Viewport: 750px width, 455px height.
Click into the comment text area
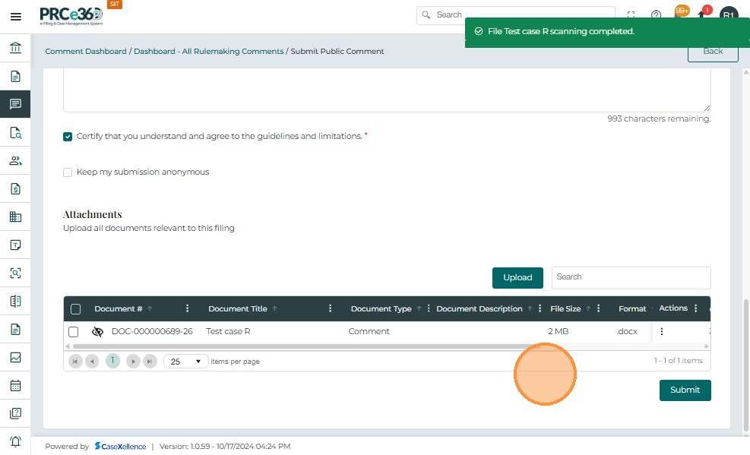[x=387, y=90]
